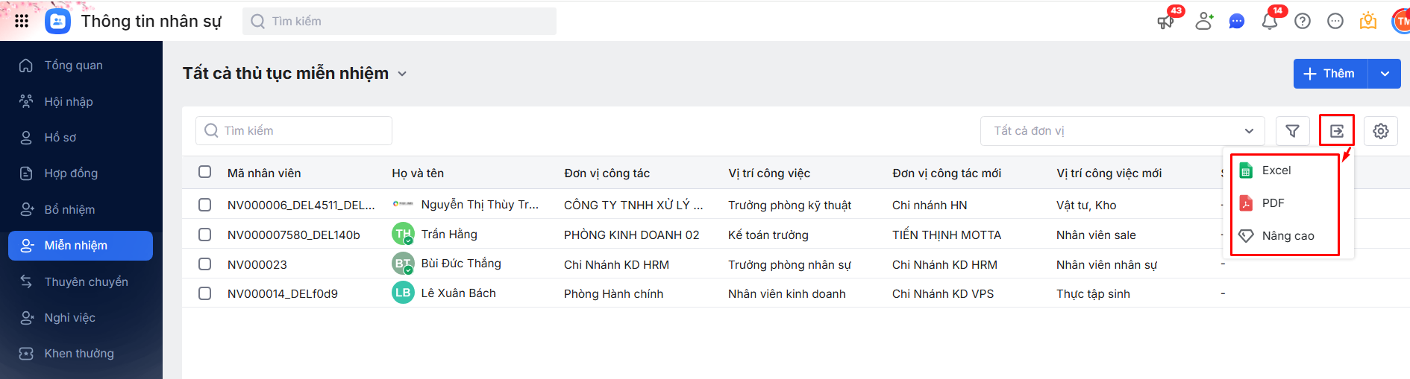Open the arrow beside Thêm button

1385,74
